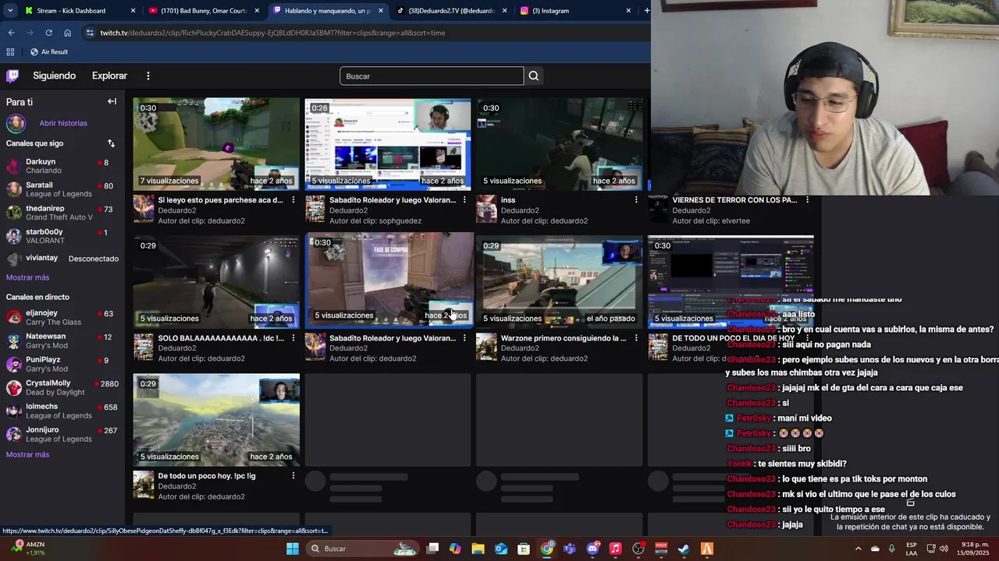Open the Siguiendo page
Screen dimensions: 999x561
(54, 76)
